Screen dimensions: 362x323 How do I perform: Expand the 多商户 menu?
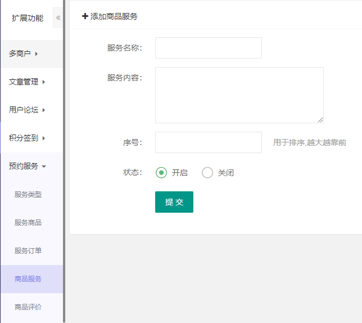click(24, 54)
